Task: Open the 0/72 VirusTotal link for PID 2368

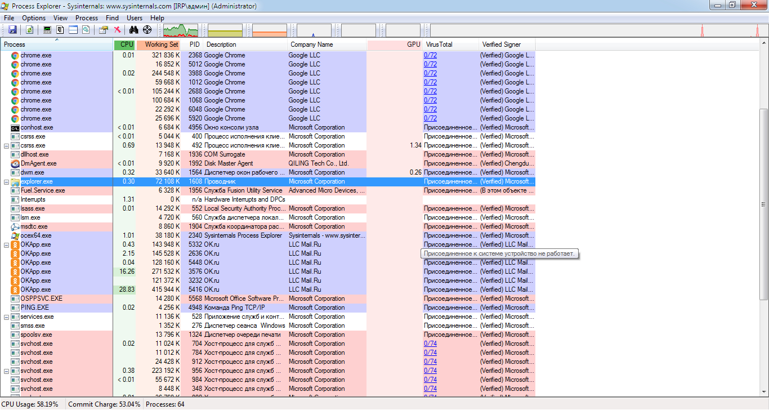Action: 430,55
